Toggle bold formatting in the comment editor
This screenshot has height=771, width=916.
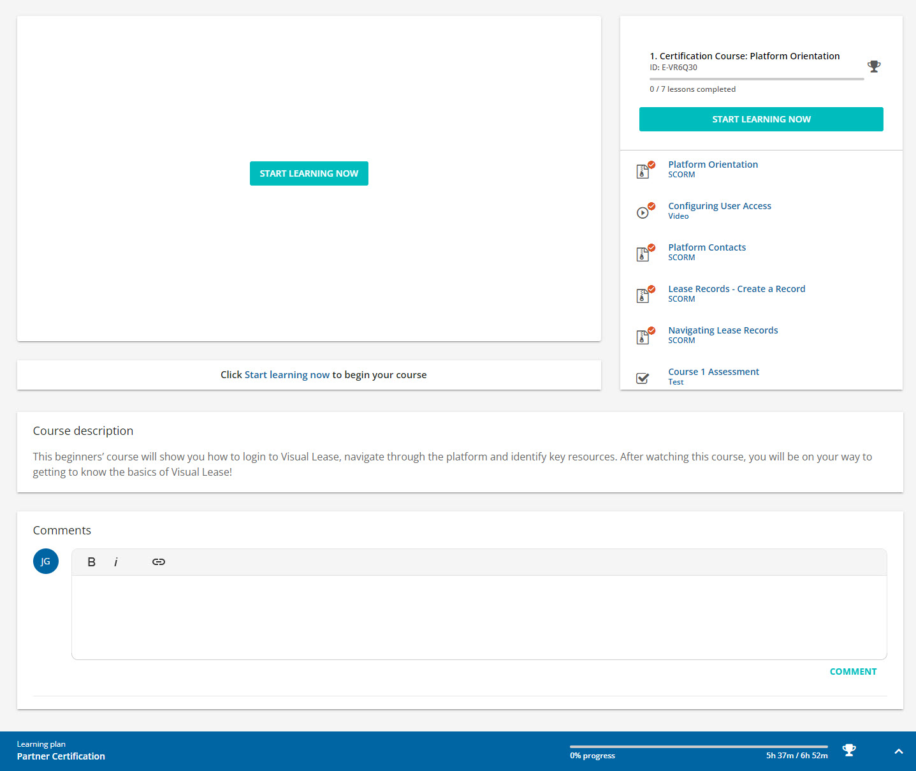tap(92, 562)
